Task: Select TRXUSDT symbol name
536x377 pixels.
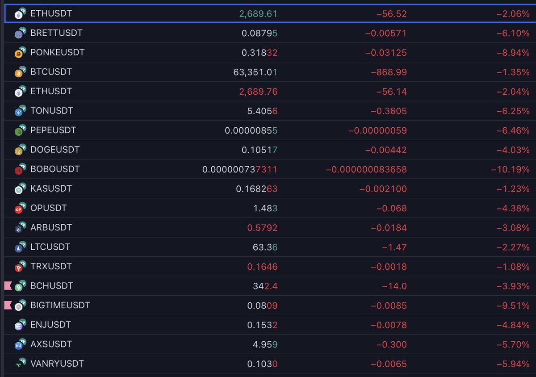Action: 51,266
